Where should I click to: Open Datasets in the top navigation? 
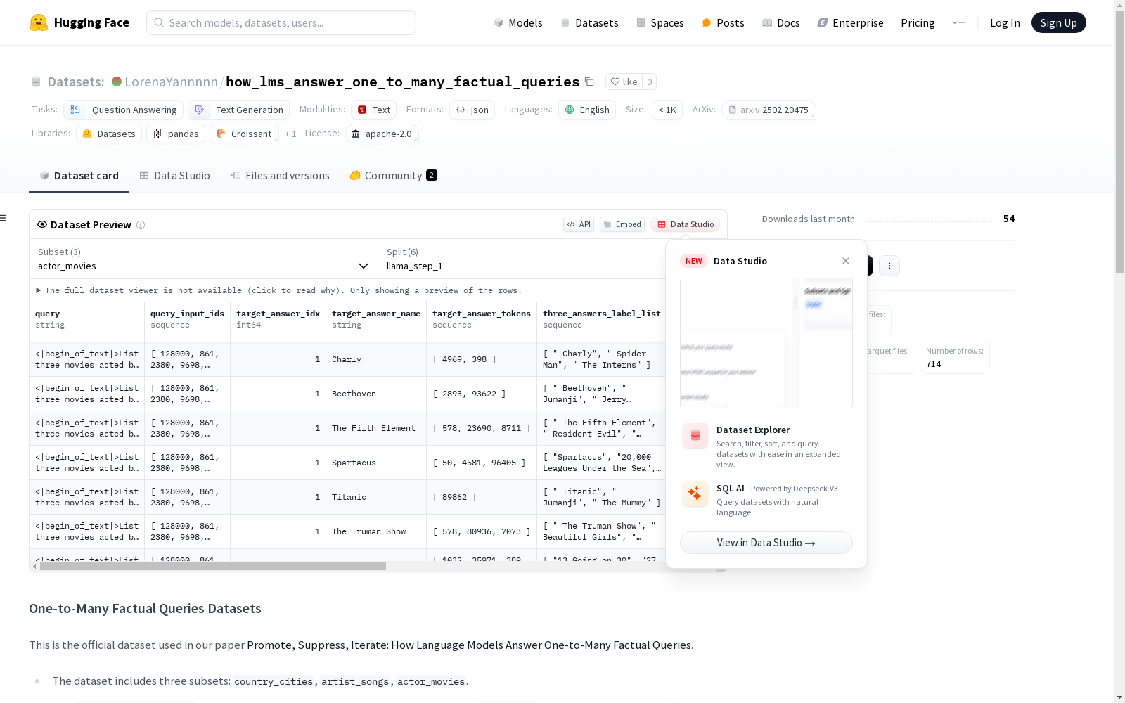click(x=589, y=22)
